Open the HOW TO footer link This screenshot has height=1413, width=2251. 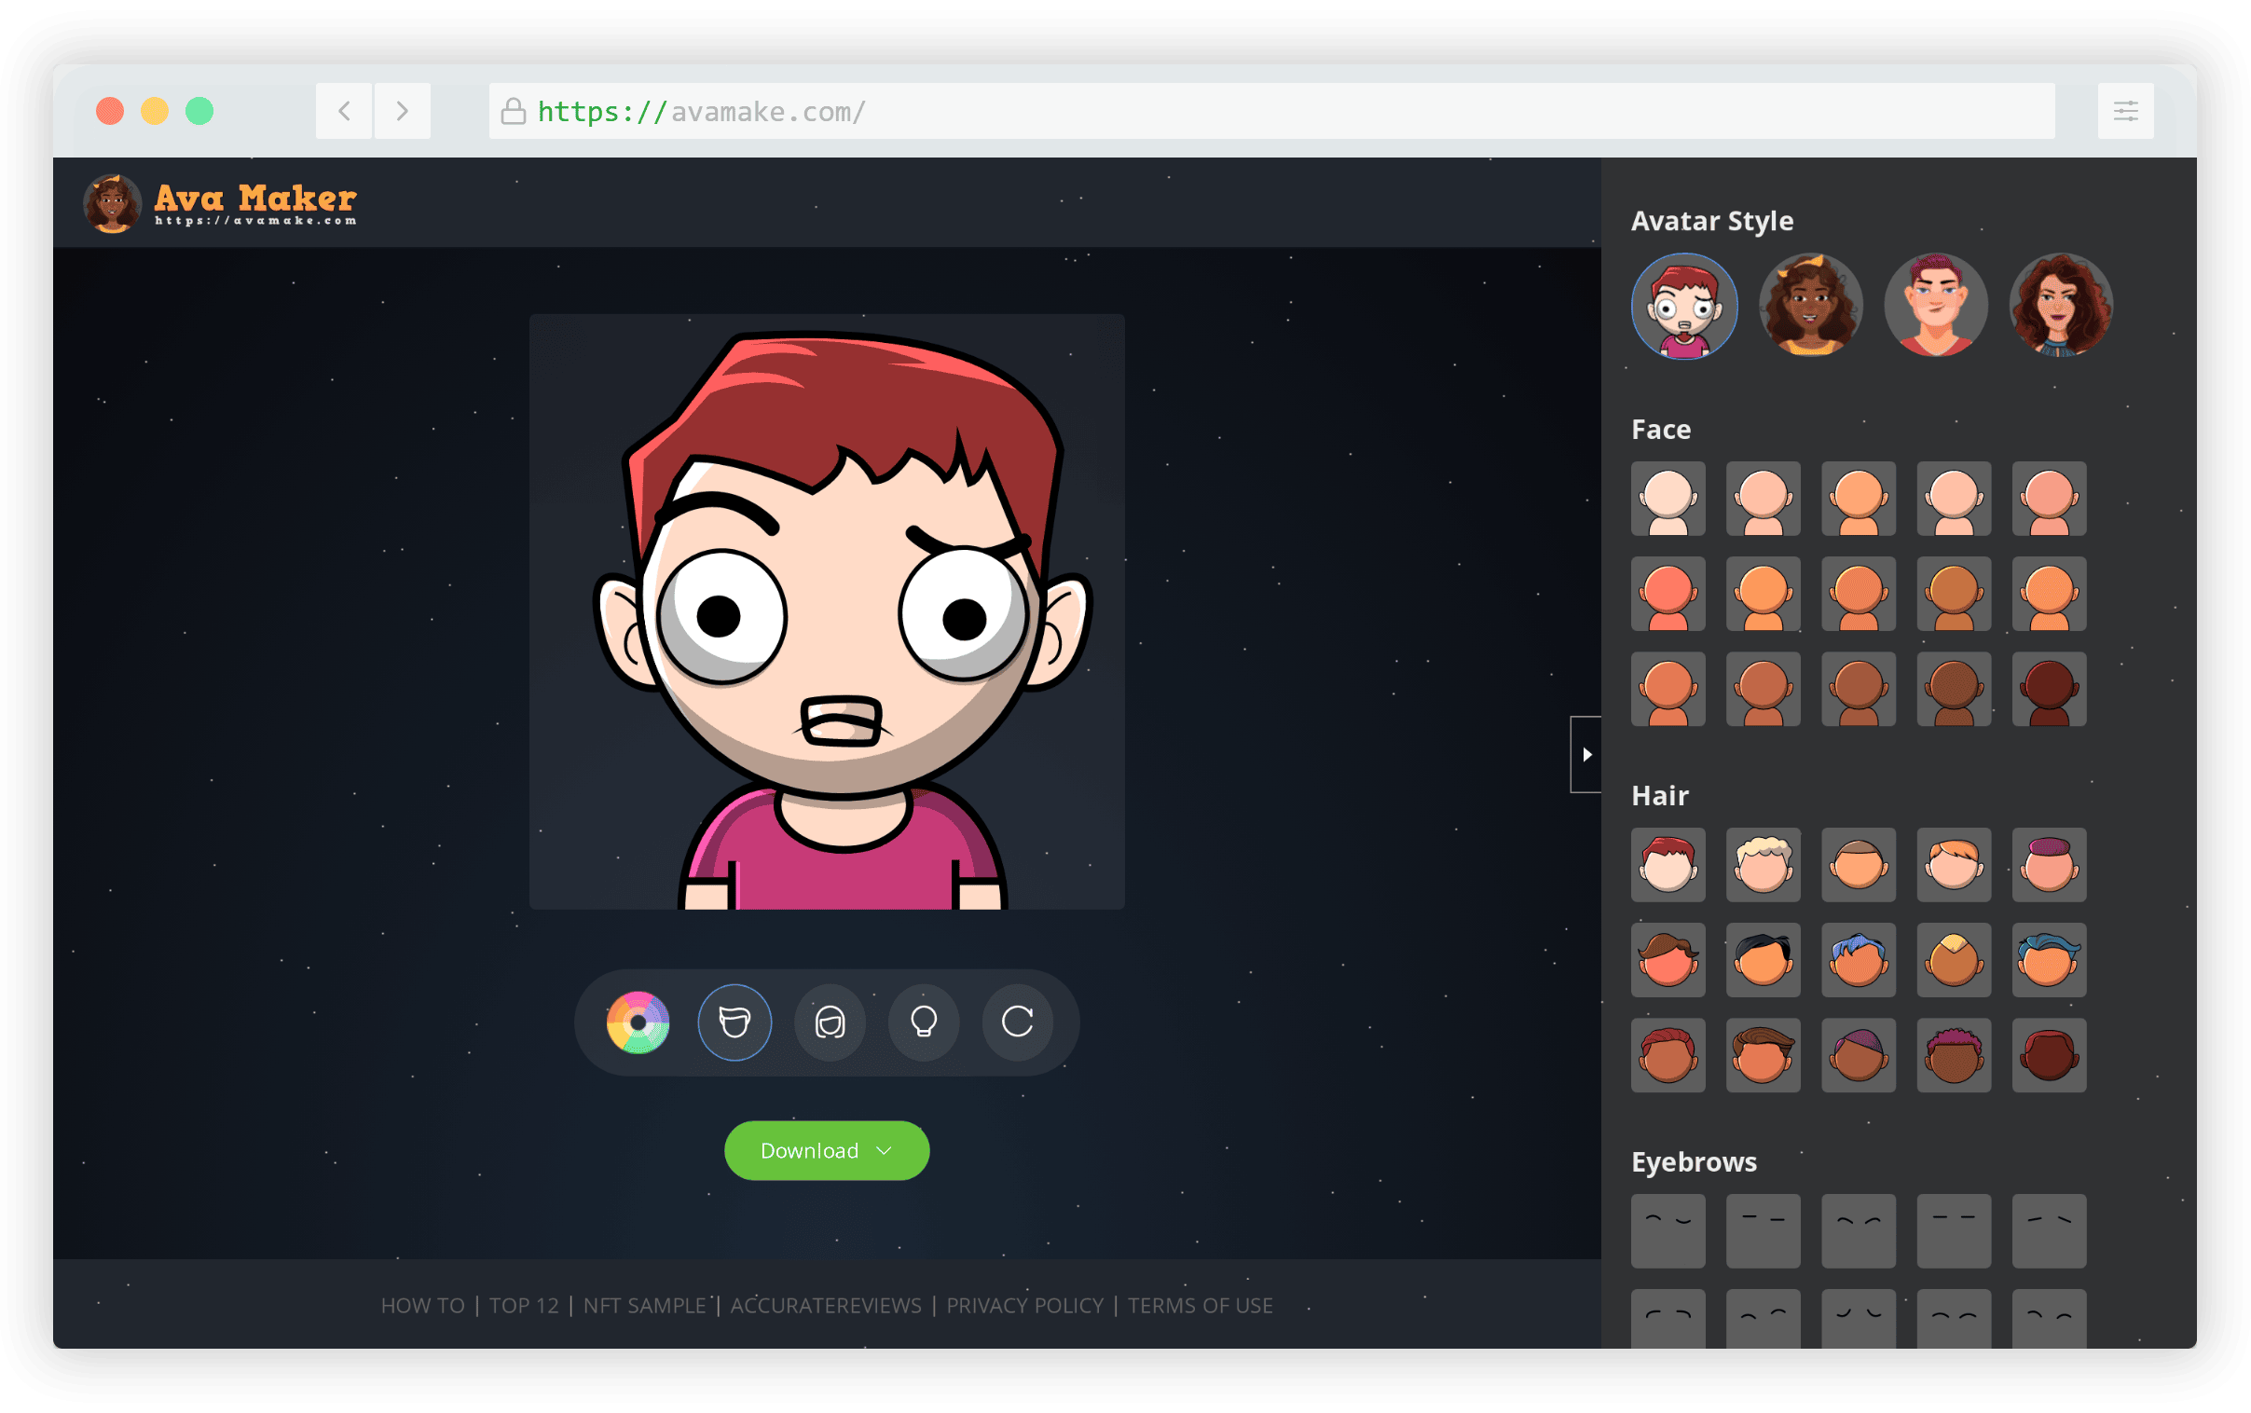(x=422, y=1306)
